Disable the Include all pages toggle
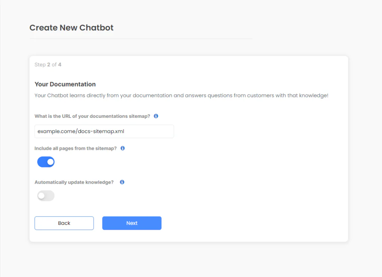Viewport: 382px width, 277px height. 46,162
